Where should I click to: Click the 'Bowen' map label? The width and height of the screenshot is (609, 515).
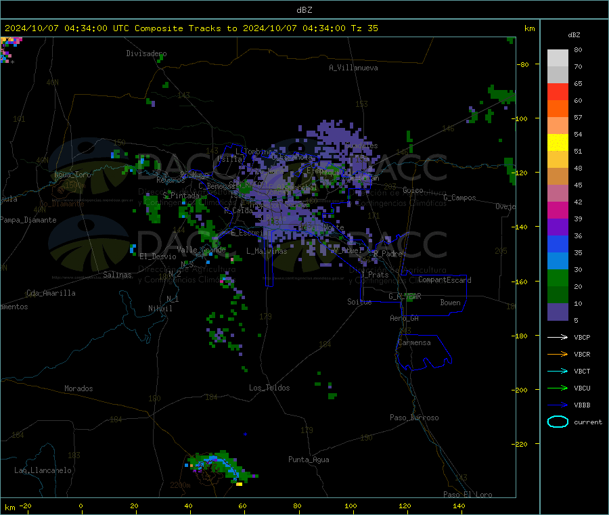450,303
